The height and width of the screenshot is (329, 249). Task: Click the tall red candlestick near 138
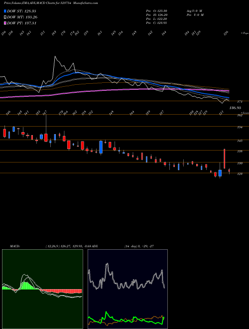[225, 159]
